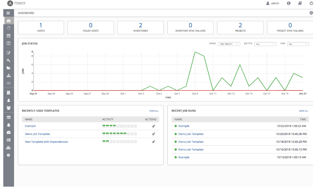328x192 pixels.
Task: Open the Instance Groups server icon
Action: pos(9,140)
